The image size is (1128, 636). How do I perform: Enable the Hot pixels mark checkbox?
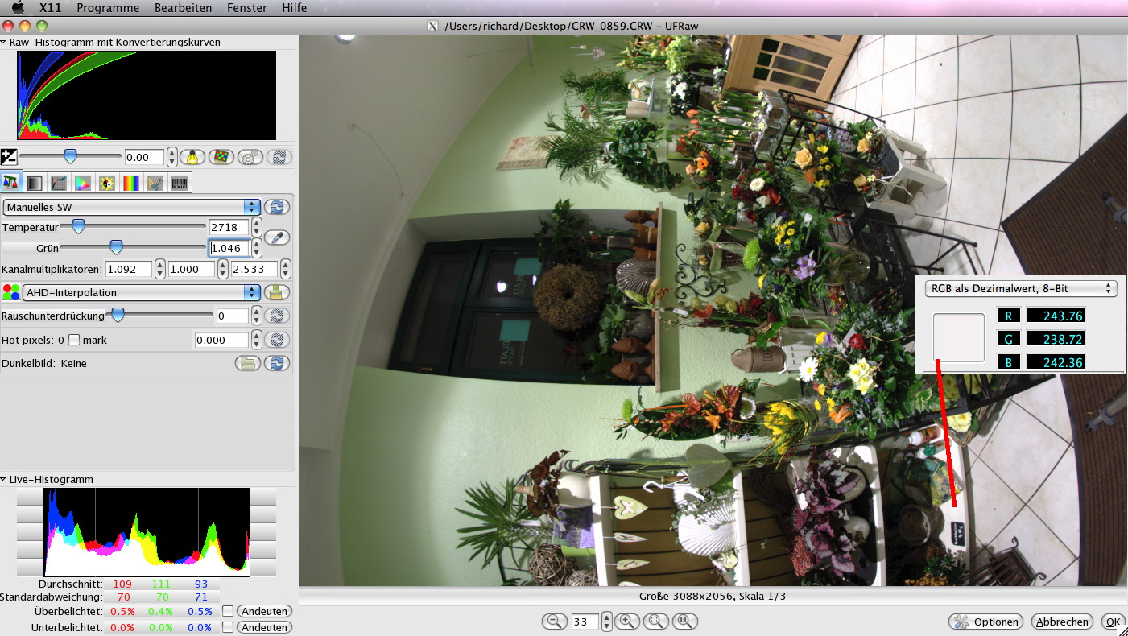click(x=74, y=341)
